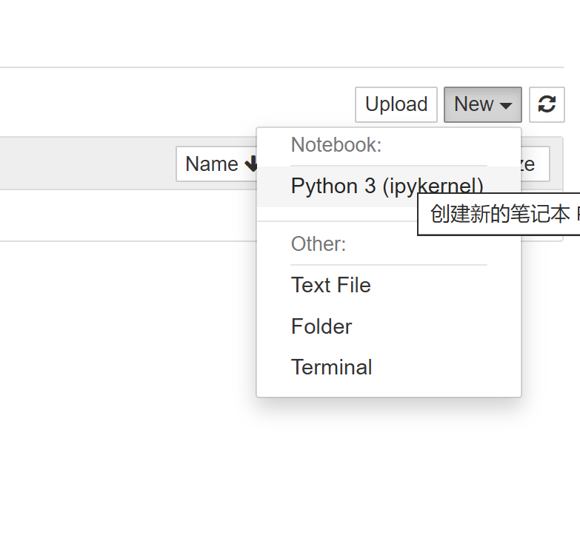Click the Upload button

tap(396, 104)
